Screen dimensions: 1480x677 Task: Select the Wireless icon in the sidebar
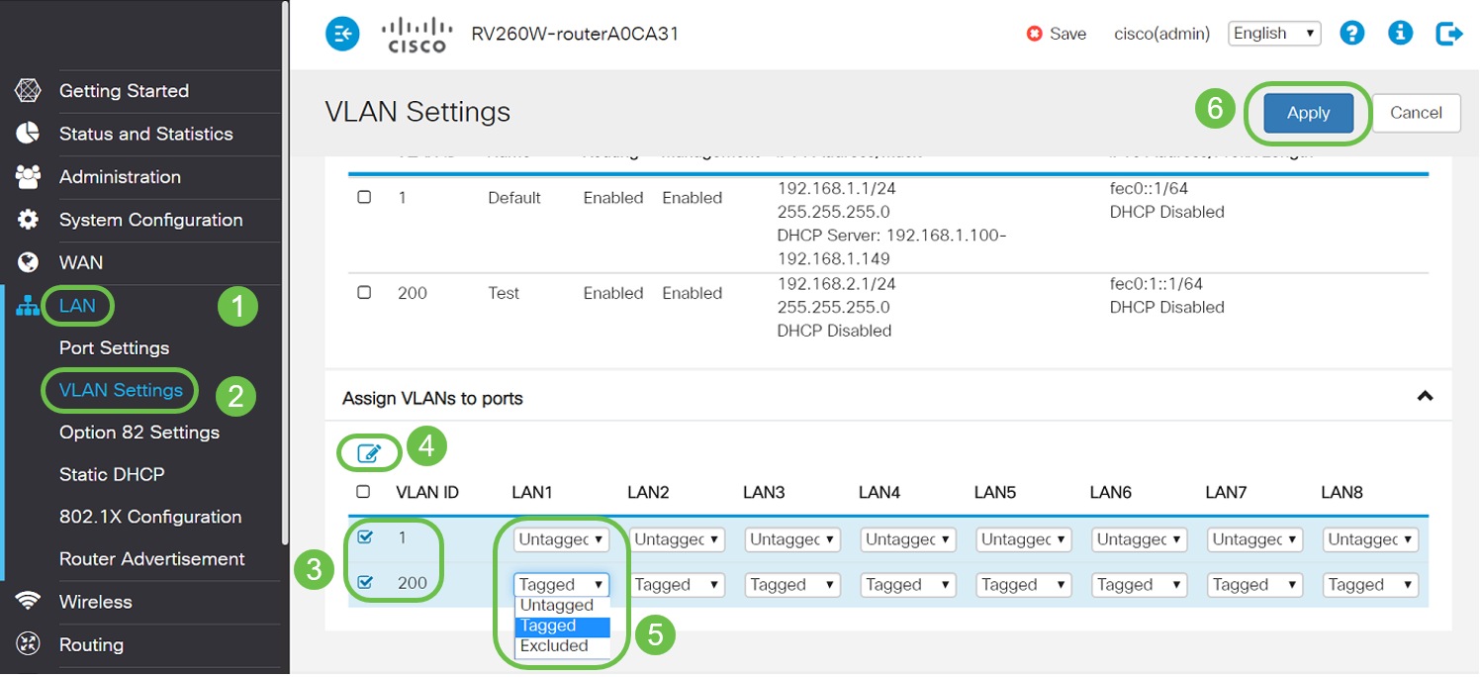tap(28, 602)
